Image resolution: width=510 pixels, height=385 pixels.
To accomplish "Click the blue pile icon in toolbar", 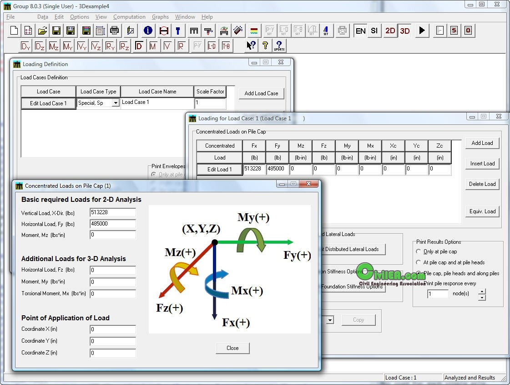I will coord(177,31).
